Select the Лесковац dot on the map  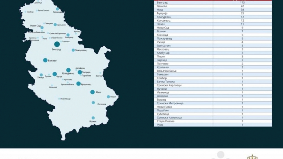[x=93, y=102]
